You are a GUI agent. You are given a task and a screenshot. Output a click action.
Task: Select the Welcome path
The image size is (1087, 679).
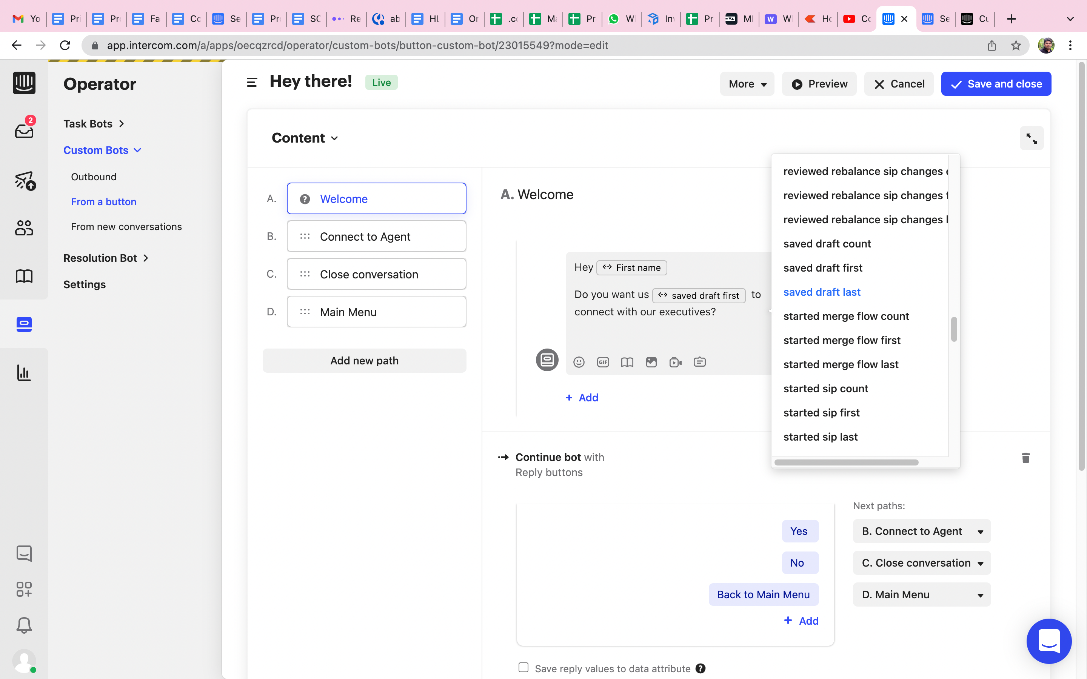376,198
